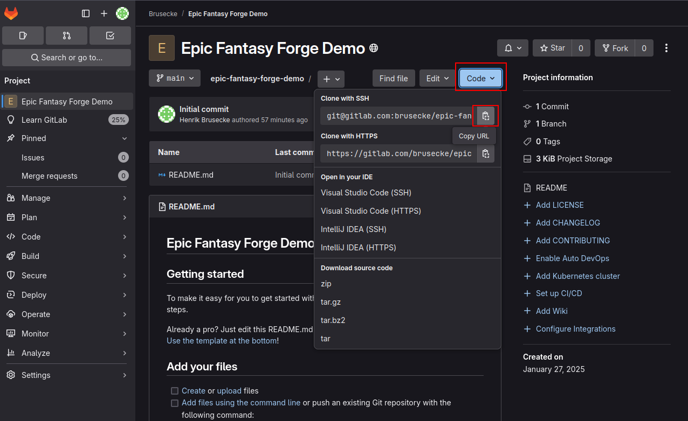
Task: Copy the SSH clone URL
Action: point(486,116)
